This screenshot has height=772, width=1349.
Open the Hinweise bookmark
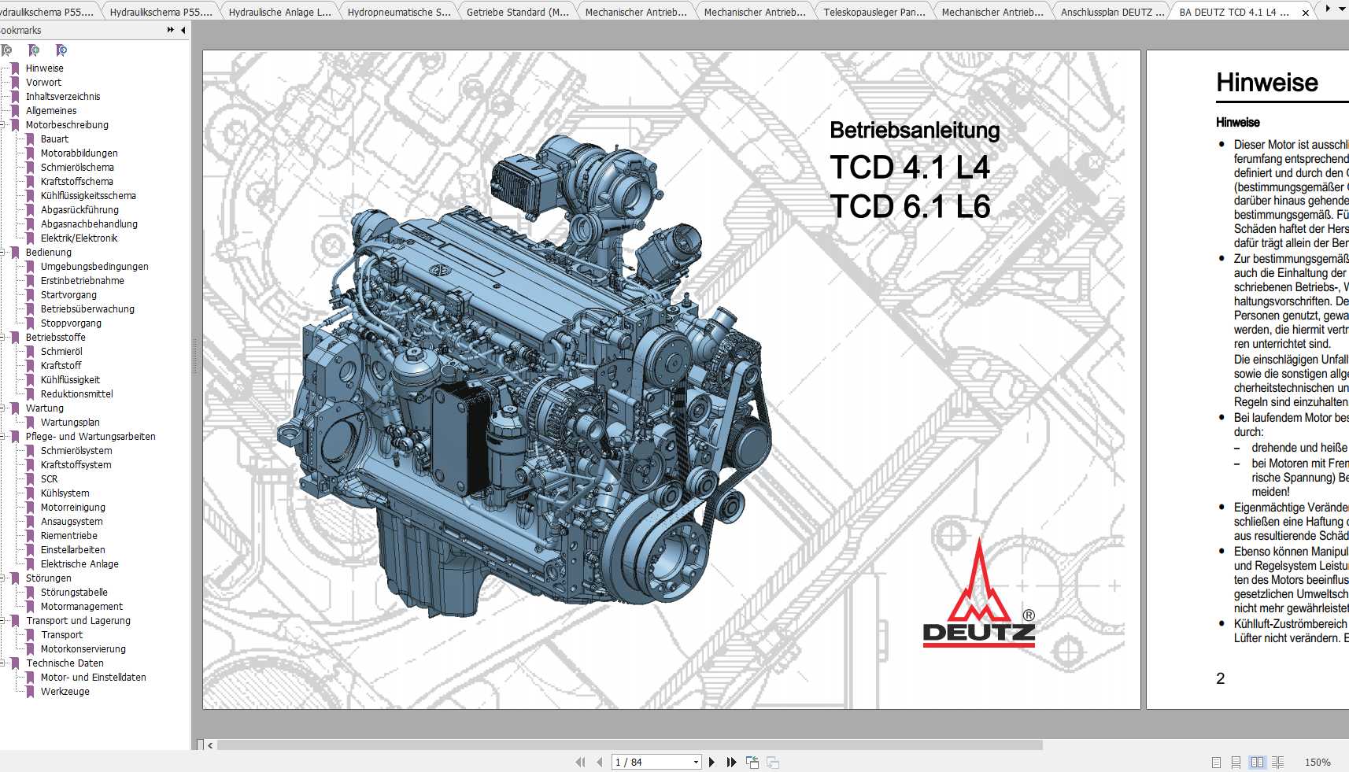click(44, 68)
